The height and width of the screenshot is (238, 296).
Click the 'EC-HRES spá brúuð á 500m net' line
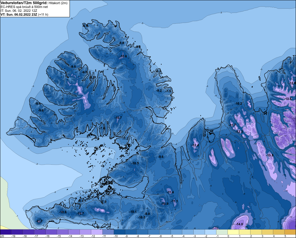click(x=24, y=7)
